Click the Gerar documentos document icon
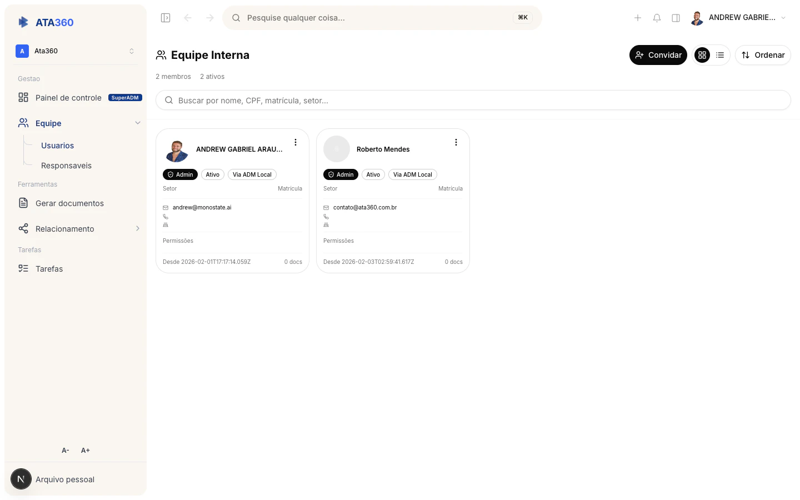Screen dimensions: 800x500 tap(23, 203)
